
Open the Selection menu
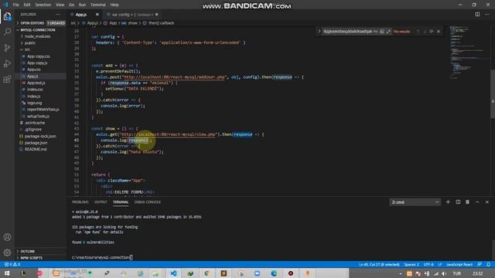click(x=43, y=5)
